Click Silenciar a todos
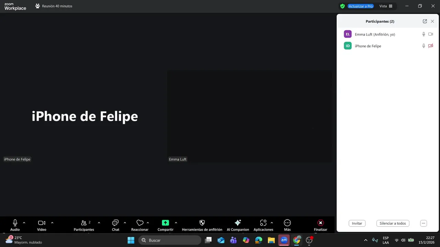 [x=393, y=223]
